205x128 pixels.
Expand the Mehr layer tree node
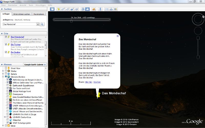3,126
